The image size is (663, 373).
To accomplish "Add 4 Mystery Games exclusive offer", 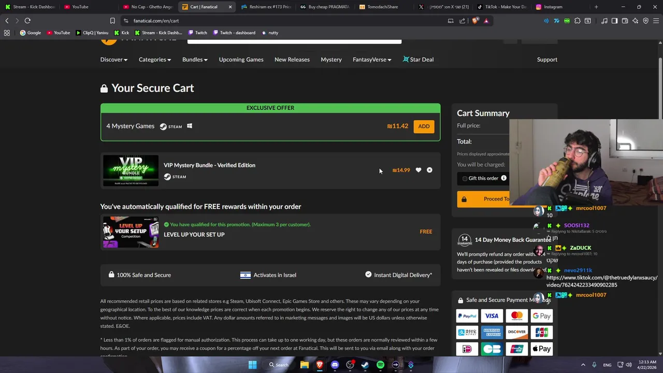I will point(424,126).
